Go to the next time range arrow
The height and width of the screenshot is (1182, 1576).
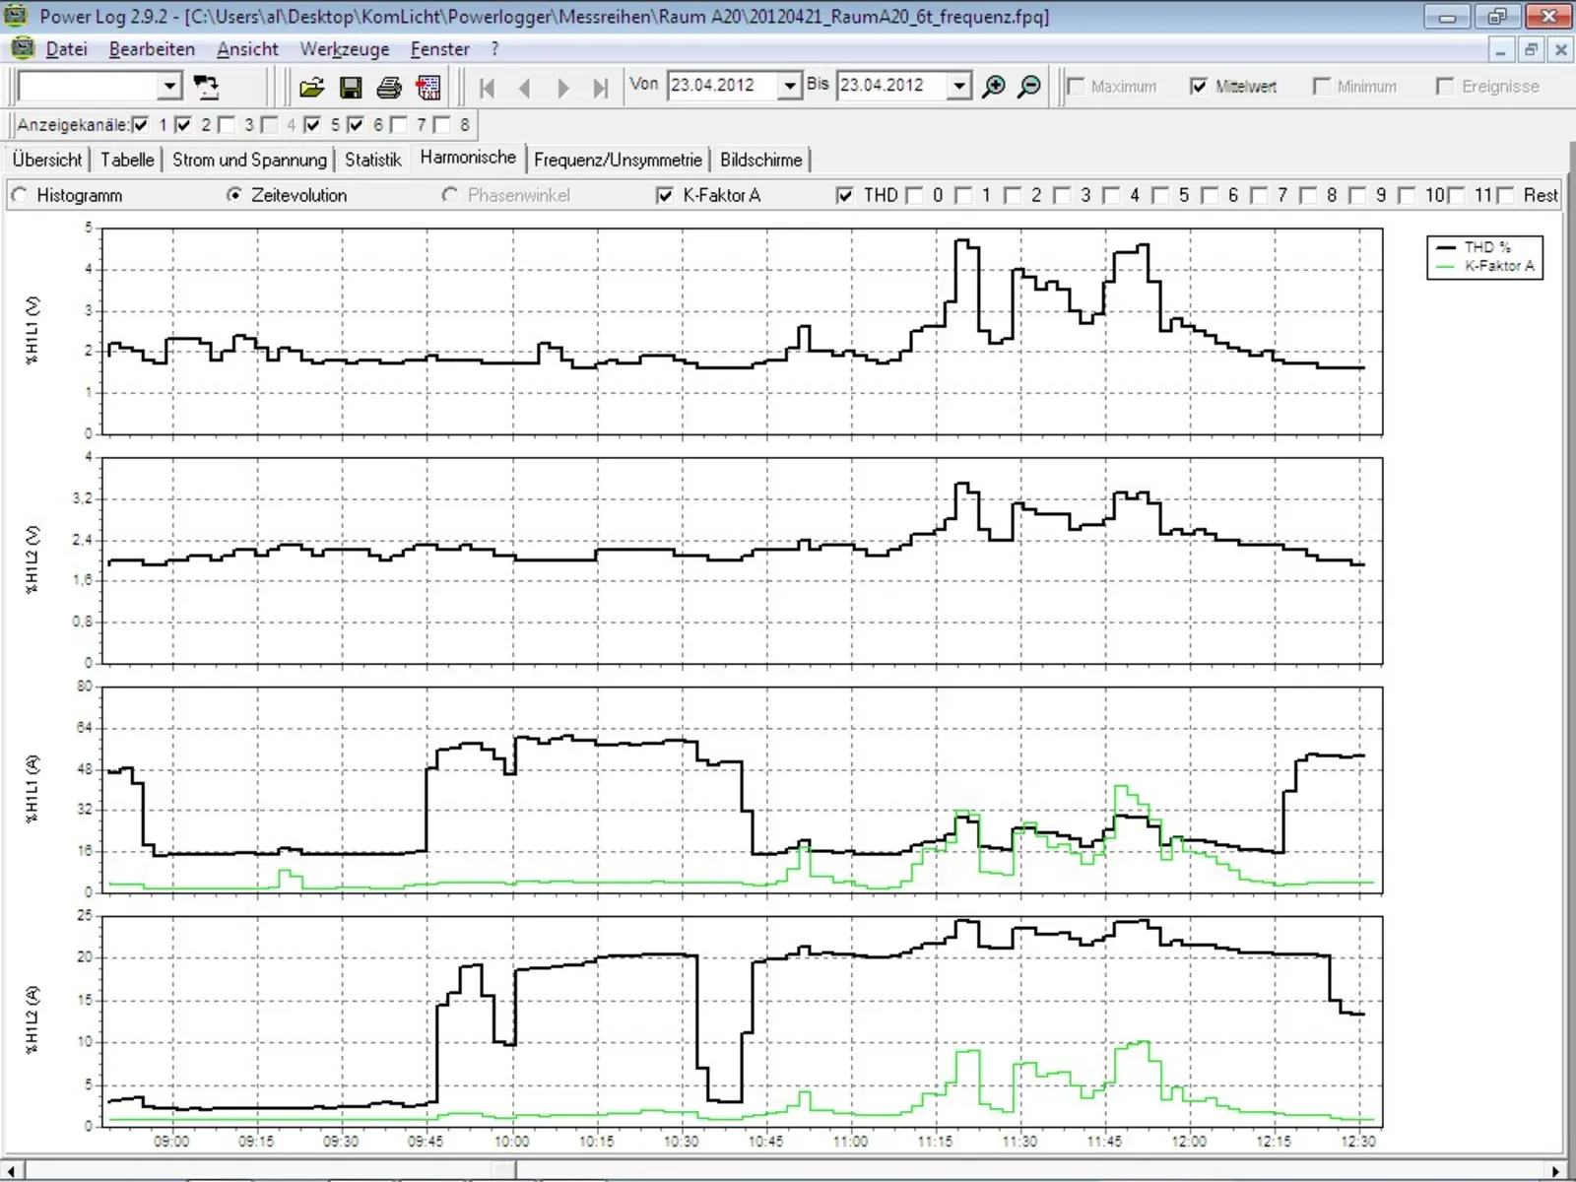562,88
